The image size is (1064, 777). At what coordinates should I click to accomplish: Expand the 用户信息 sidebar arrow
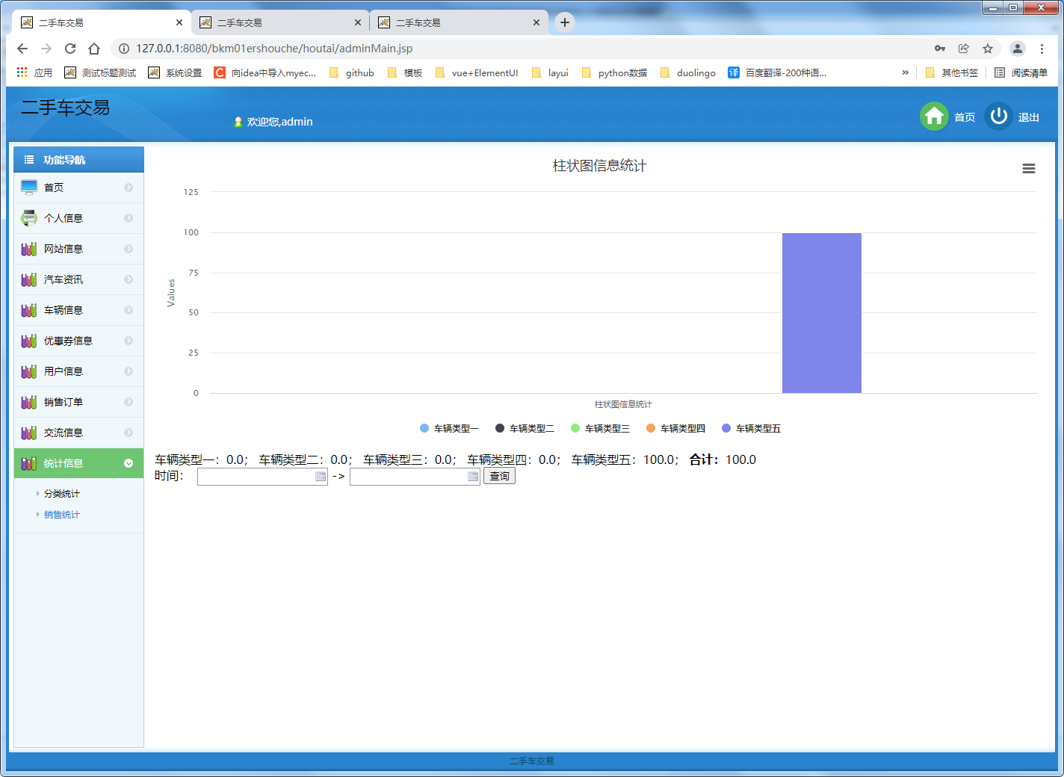129,371
